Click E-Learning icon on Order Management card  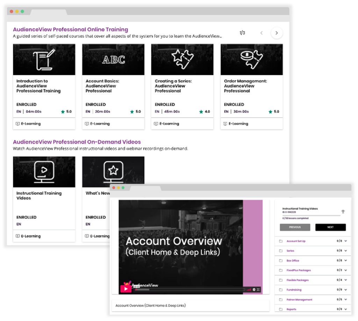[x=225, y=124]
